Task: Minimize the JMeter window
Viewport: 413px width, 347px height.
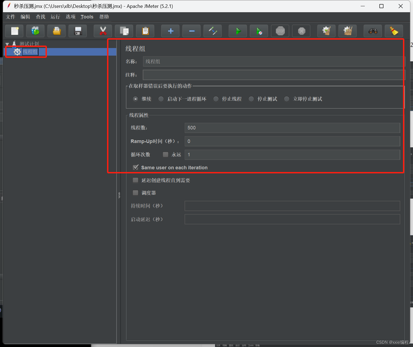Action: (363, 6)
